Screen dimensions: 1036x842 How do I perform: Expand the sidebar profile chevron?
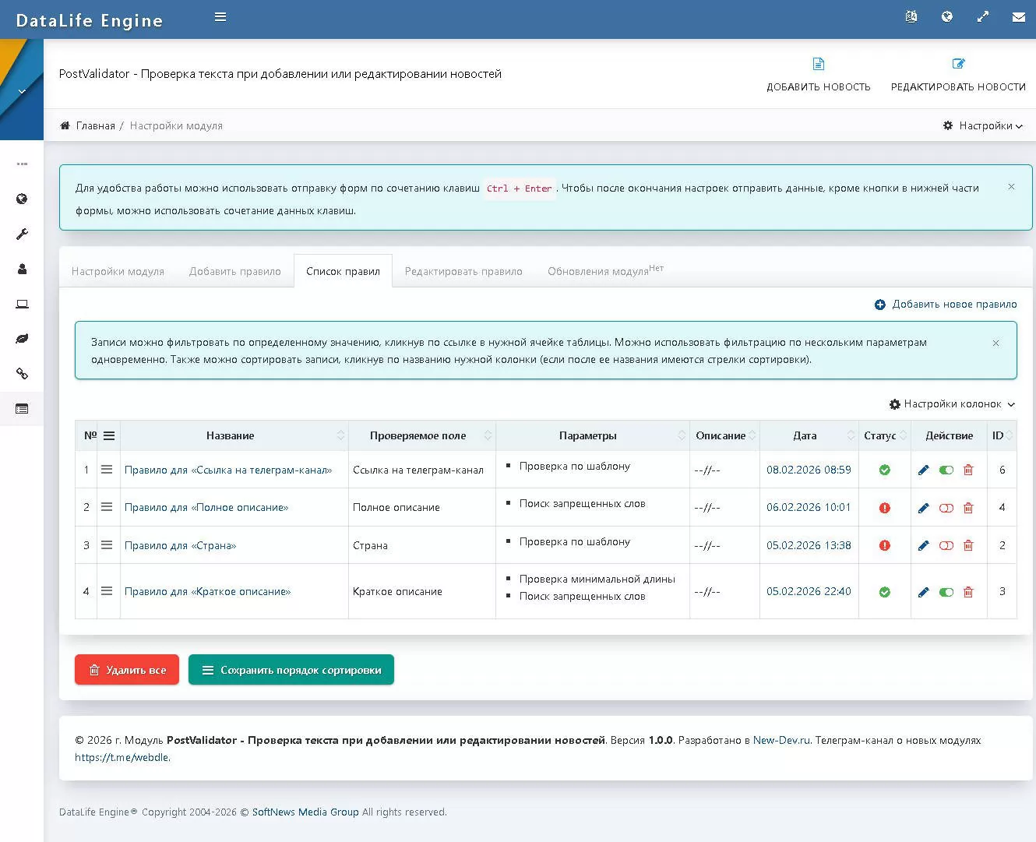tap(22, 92)
